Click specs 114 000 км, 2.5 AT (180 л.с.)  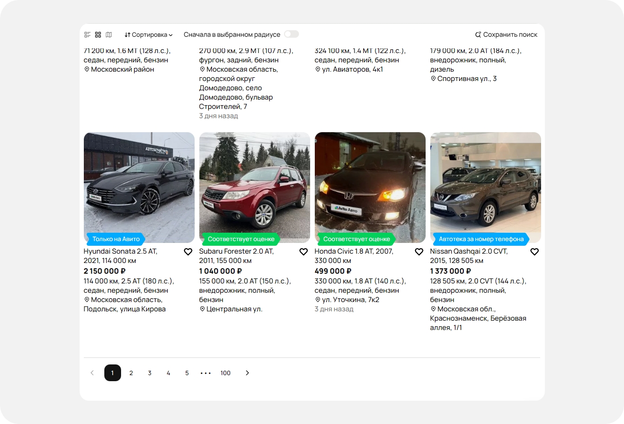[129, 281]
